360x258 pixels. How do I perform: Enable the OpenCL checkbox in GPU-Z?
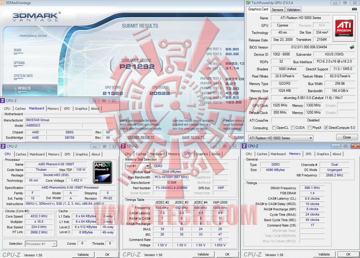(274, 128)
